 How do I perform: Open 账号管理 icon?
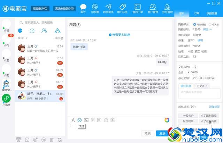click(167, 8)
